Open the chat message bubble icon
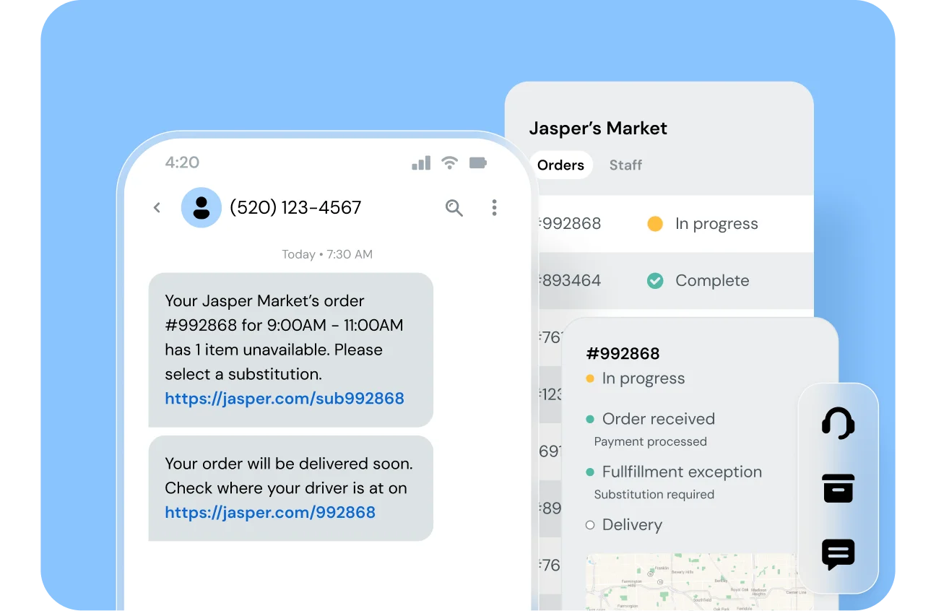This screenshot has width=936, height=611. pos(838,555)
